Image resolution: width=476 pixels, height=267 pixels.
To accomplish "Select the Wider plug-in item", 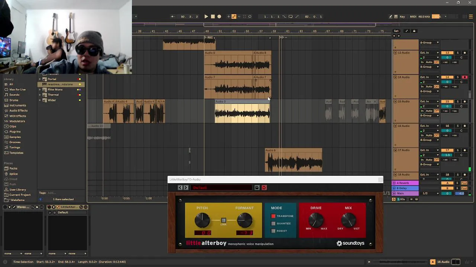I will click(52, 100).
